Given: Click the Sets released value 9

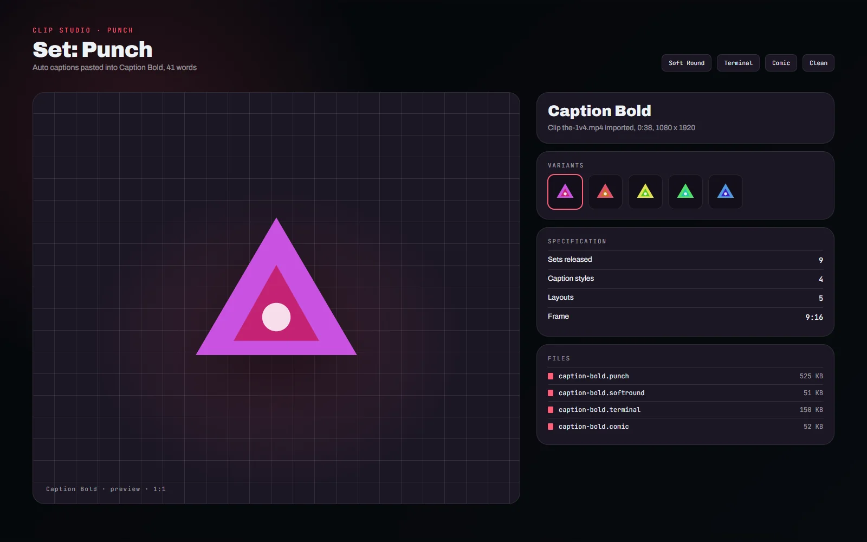Looking at the screenshot, I should (821, 260).
